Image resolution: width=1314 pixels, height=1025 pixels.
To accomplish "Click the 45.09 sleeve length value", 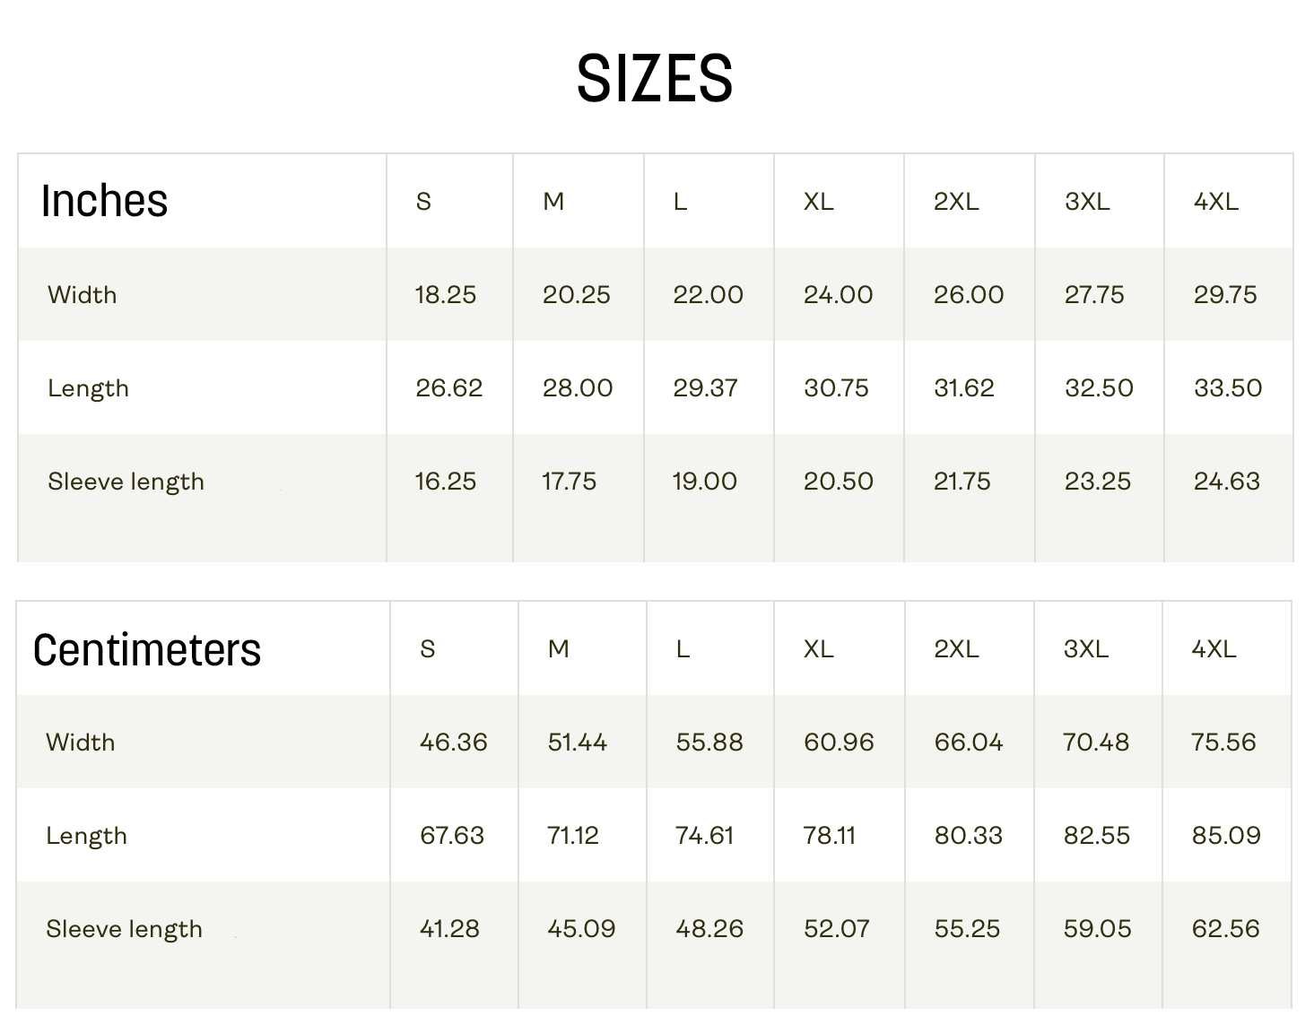I will click(x=581, y=929).
